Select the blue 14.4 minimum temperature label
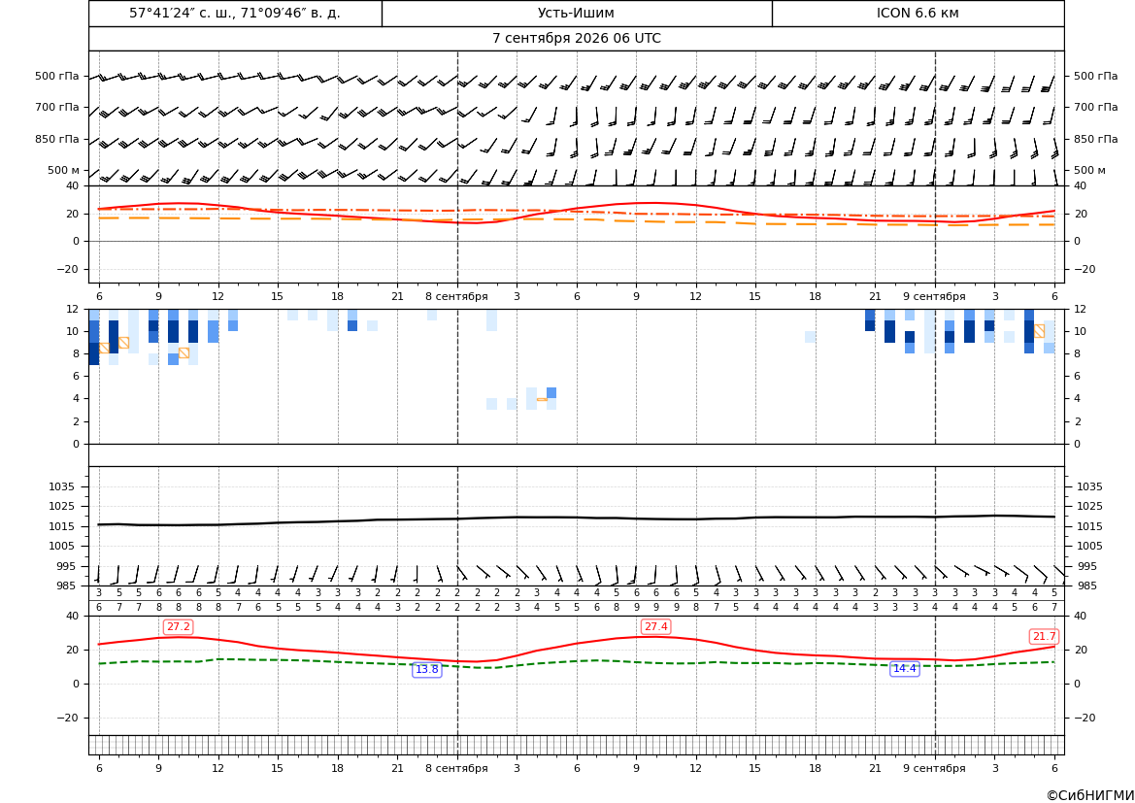The height and width of the screenshot is (803, 1135). [904, 669]
